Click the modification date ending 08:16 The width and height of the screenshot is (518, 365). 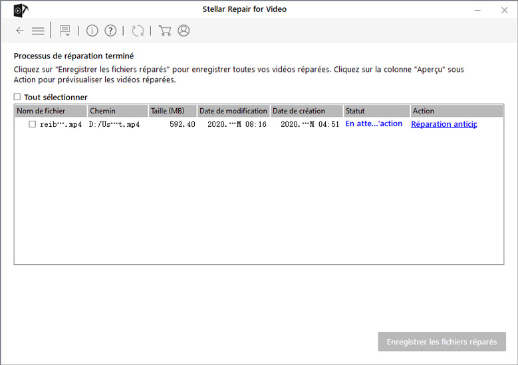coord(237,124)
